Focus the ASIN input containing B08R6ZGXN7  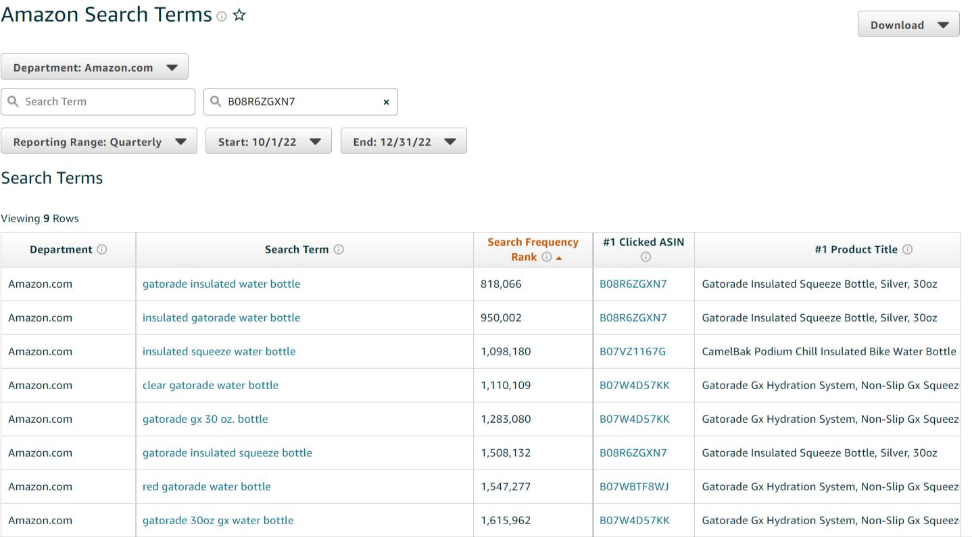301,101
